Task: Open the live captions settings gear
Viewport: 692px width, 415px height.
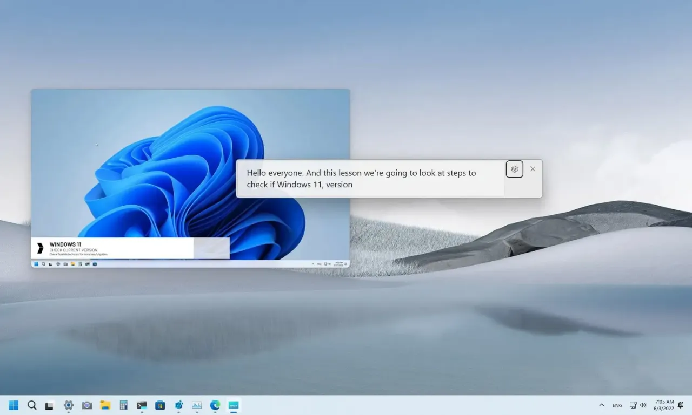Action: pyautogui.click(x=514, y=169)
